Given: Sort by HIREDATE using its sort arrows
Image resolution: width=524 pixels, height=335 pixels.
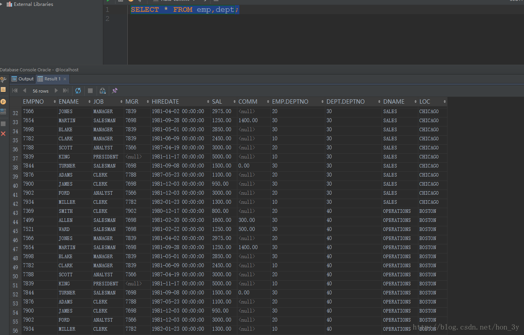Looking at the screenshot, I should pyautogui.click(x=208, y=102).
